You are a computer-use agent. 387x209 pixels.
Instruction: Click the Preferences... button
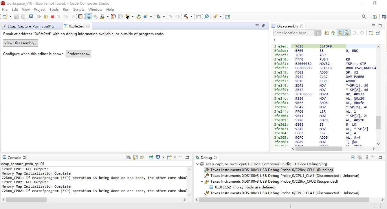78,54
